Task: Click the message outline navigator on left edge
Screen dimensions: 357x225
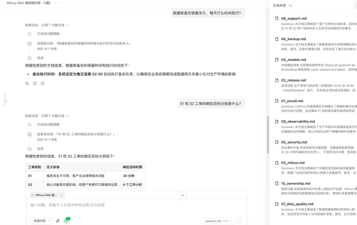Action: coord(5,99)
